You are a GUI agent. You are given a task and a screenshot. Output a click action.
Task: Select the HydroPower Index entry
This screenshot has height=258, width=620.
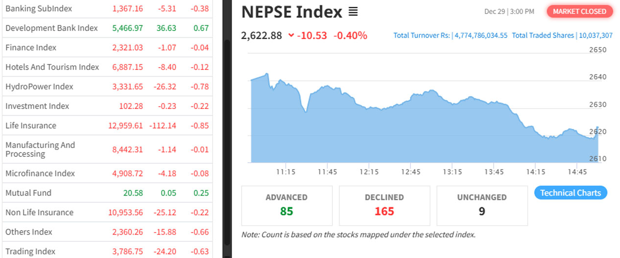pos(39,87)
